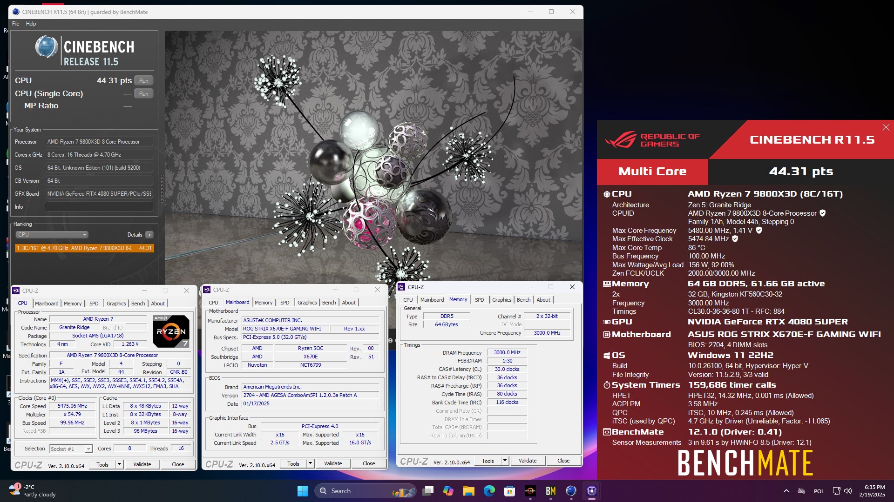The image size is (894, 502).
Task: Open Mainboard tab in left CPU-Z
Action: click(x=47, y=304)
